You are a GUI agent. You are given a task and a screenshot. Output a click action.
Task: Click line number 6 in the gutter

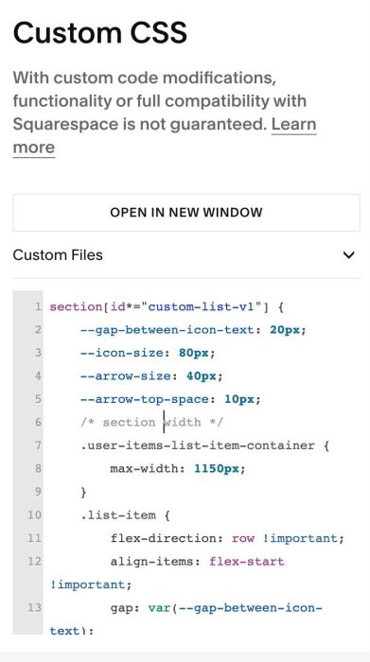[x=38, y=422]
